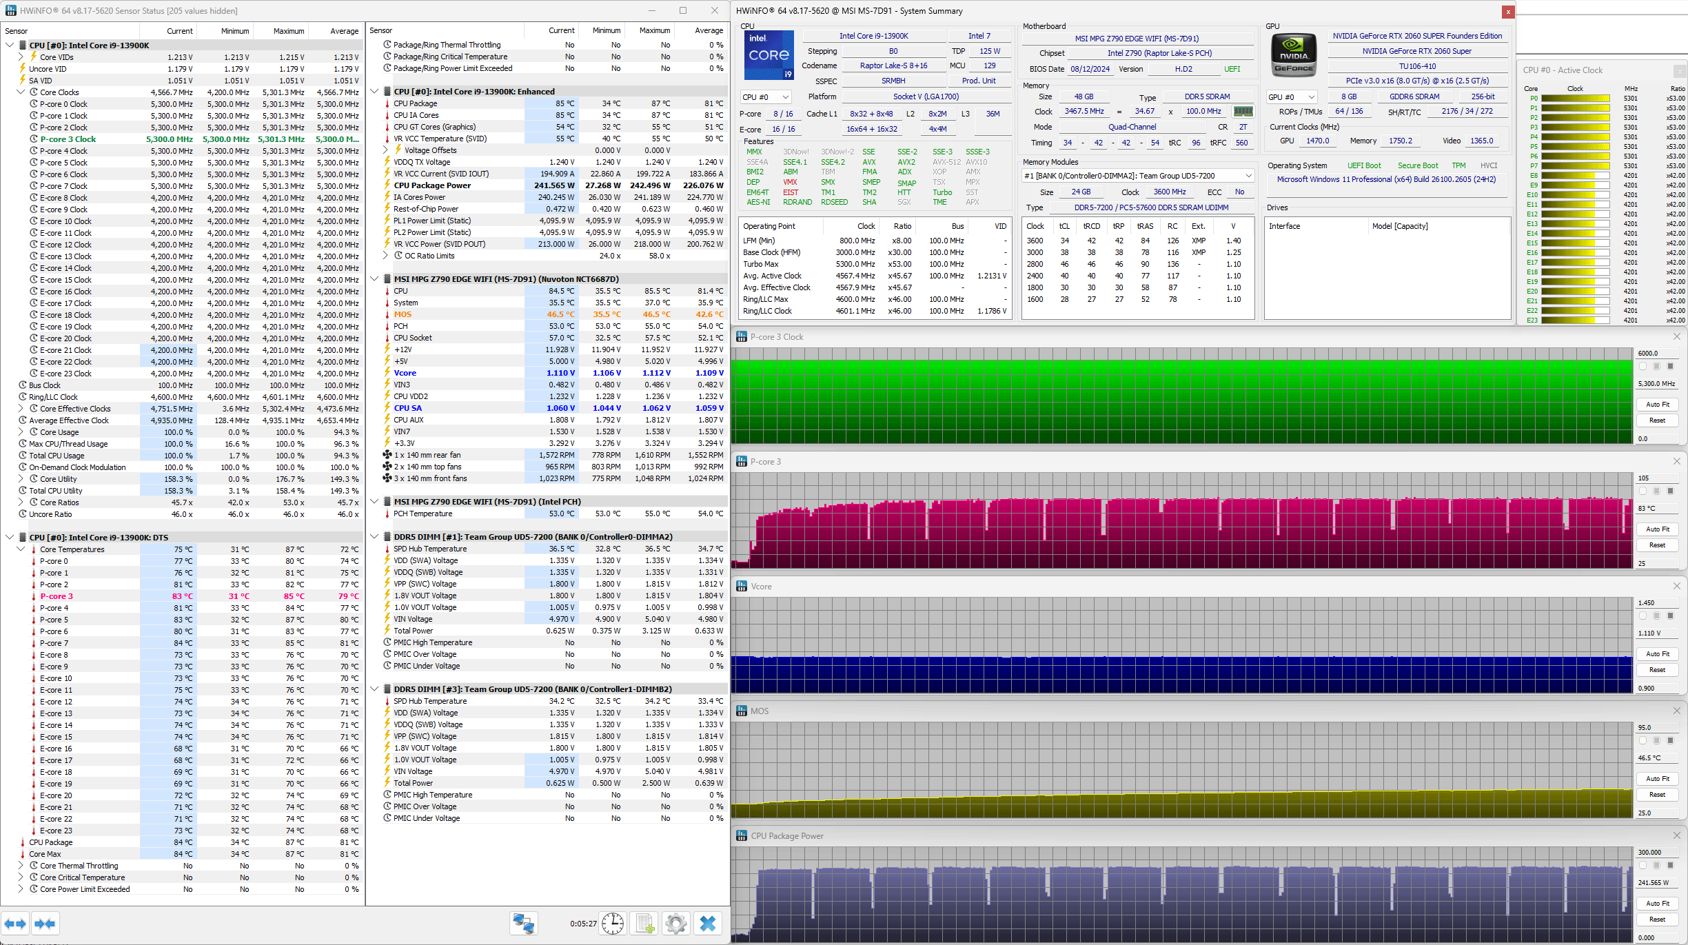The width and height of the screenshot is (1688, 945).
Task: Click the CPU Package Power graph icon
Action: point(742,835)
